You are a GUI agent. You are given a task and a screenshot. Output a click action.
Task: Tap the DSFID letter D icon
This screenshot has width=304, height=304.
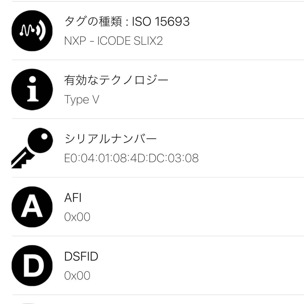tap(32, 265)
